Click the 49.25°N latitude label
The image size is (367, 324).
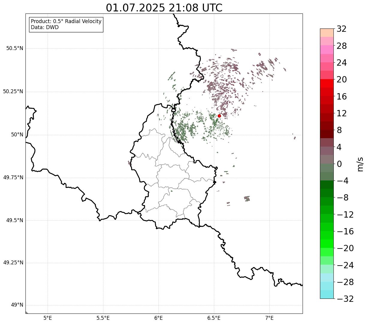[x=13, y=263]
